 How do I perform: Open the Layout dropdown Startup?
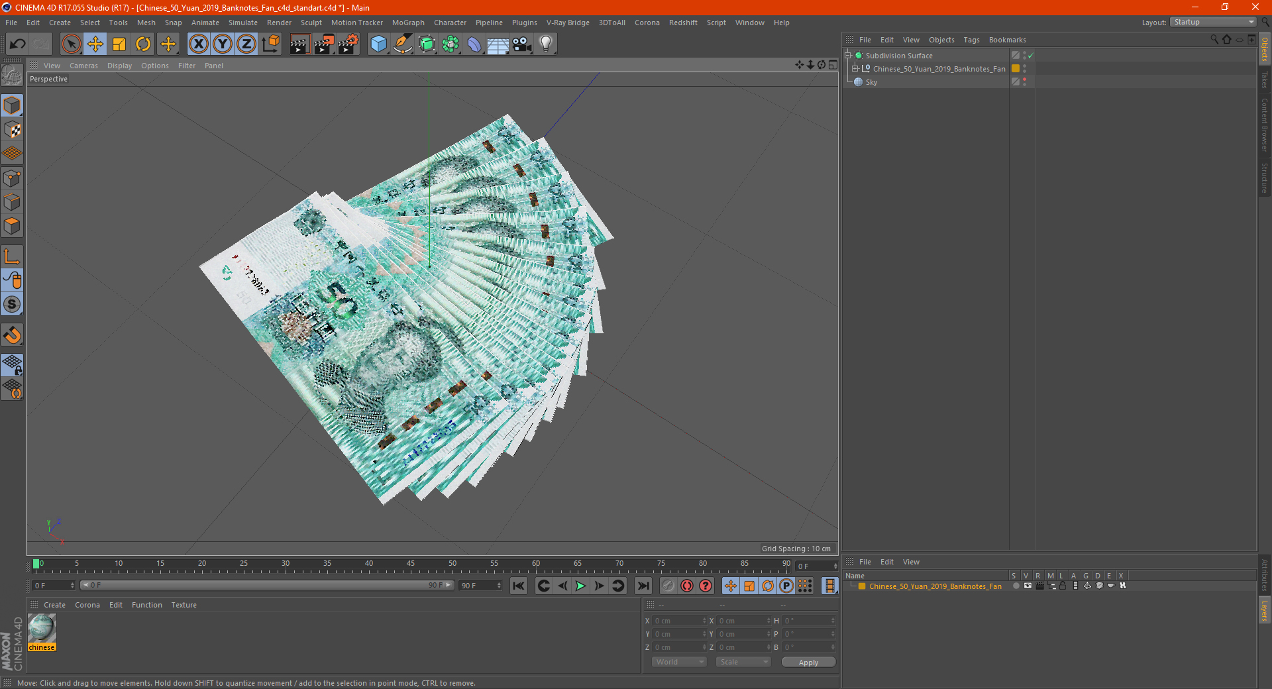click(1214, 22)
